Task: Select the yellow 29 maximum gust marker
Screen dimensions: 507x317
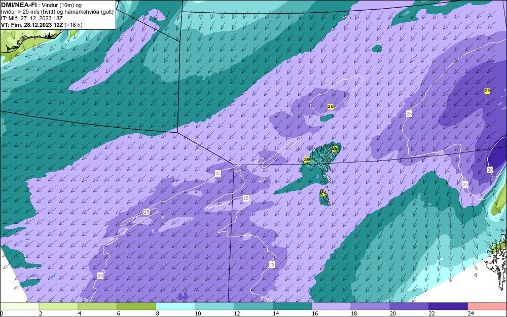Action: (487, 91)
